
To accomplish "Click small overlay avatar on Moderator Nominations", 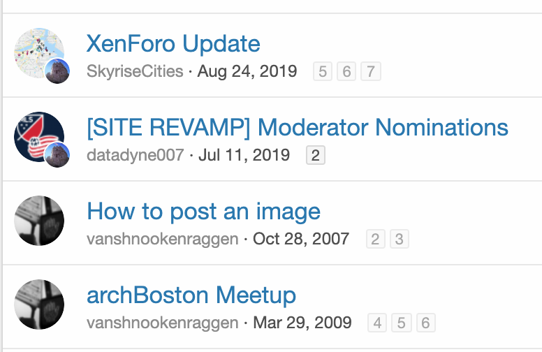I will pyautogui.click(x=57, y=155).
